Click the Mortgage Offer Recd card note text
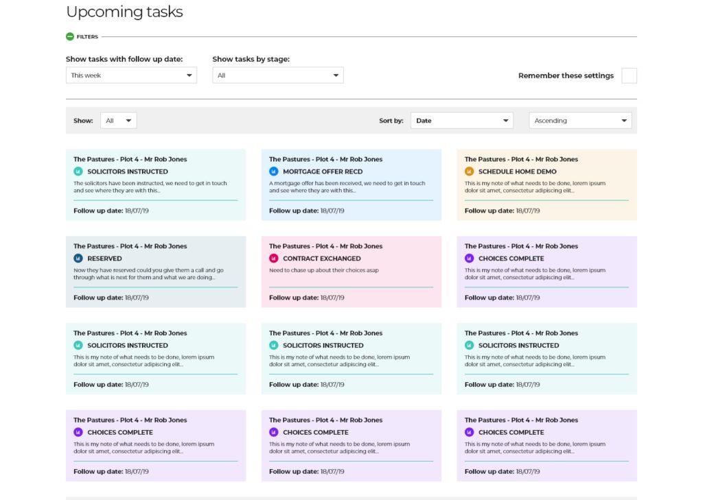 pos(347,187)
